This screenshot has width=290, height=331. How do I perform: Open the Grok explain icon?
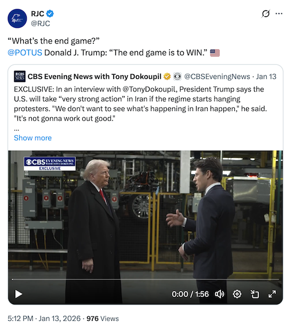tap(266, 14)
